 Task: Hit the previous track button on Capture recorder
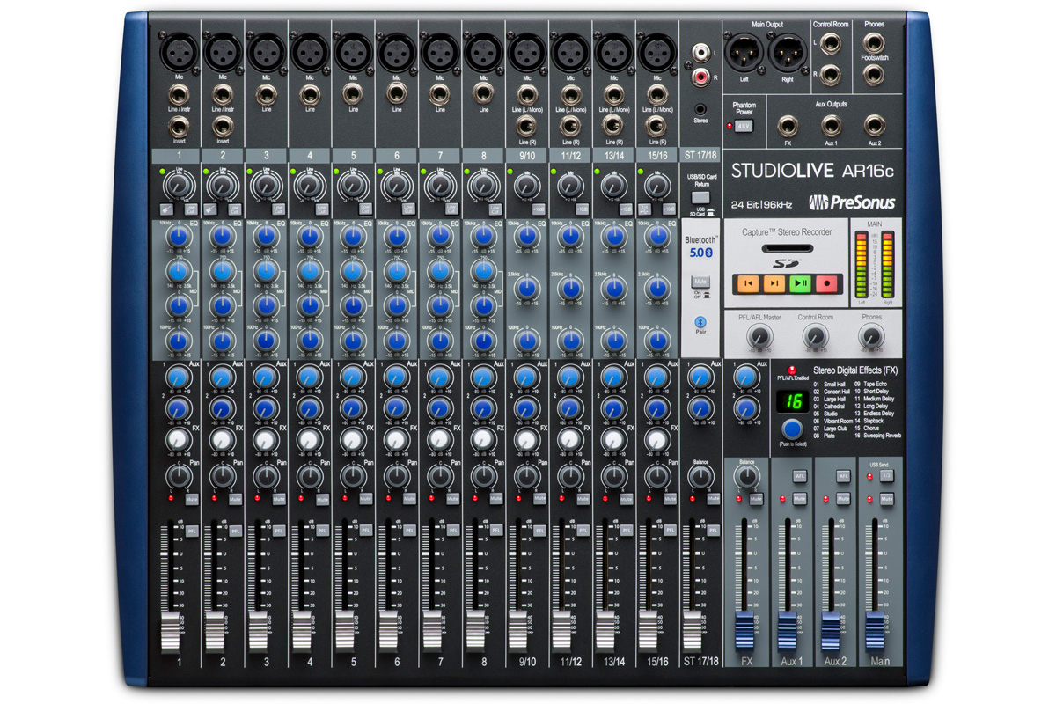pos(748,283)
